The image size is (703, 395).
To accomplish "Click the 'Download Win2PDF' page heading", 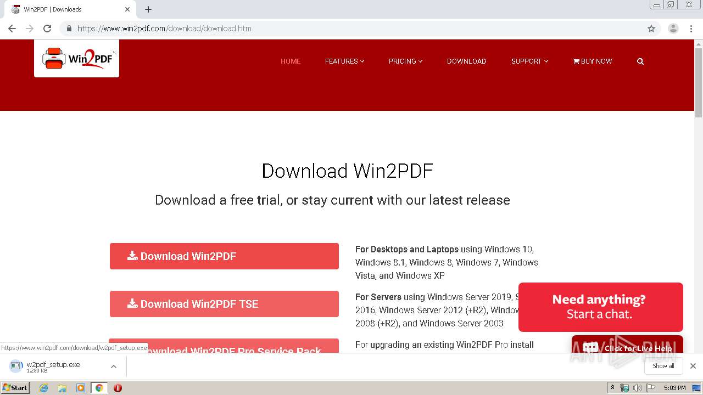I will 347,171.
